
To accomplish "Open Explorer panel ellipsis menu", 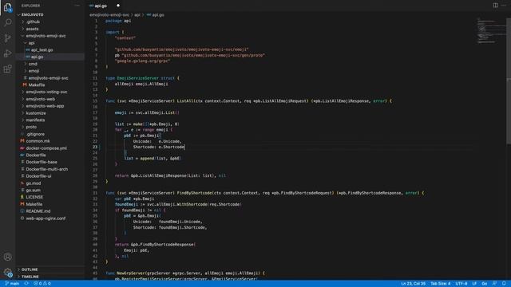I will point(77,6).
